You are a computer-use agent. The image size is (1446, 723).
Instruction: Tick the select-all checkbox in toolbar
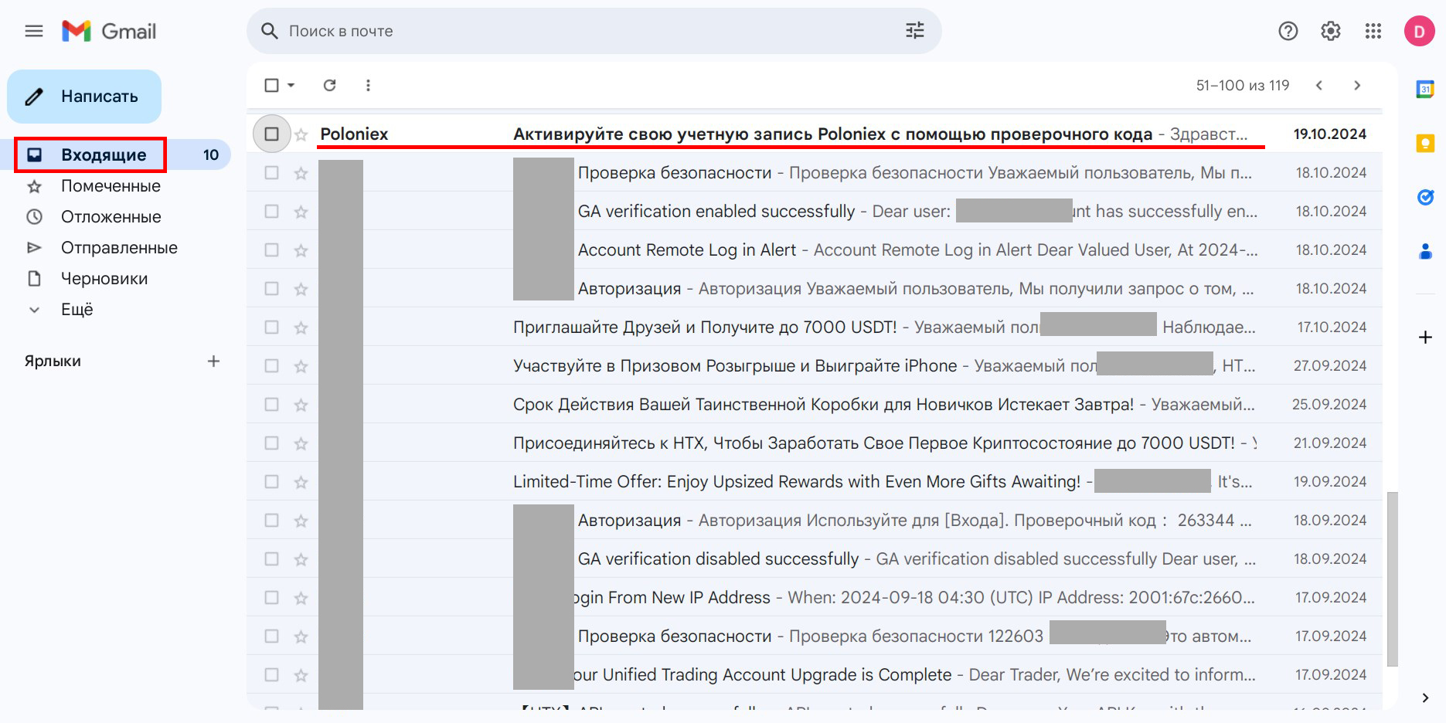pyautogui.click(x=271, y=85)
